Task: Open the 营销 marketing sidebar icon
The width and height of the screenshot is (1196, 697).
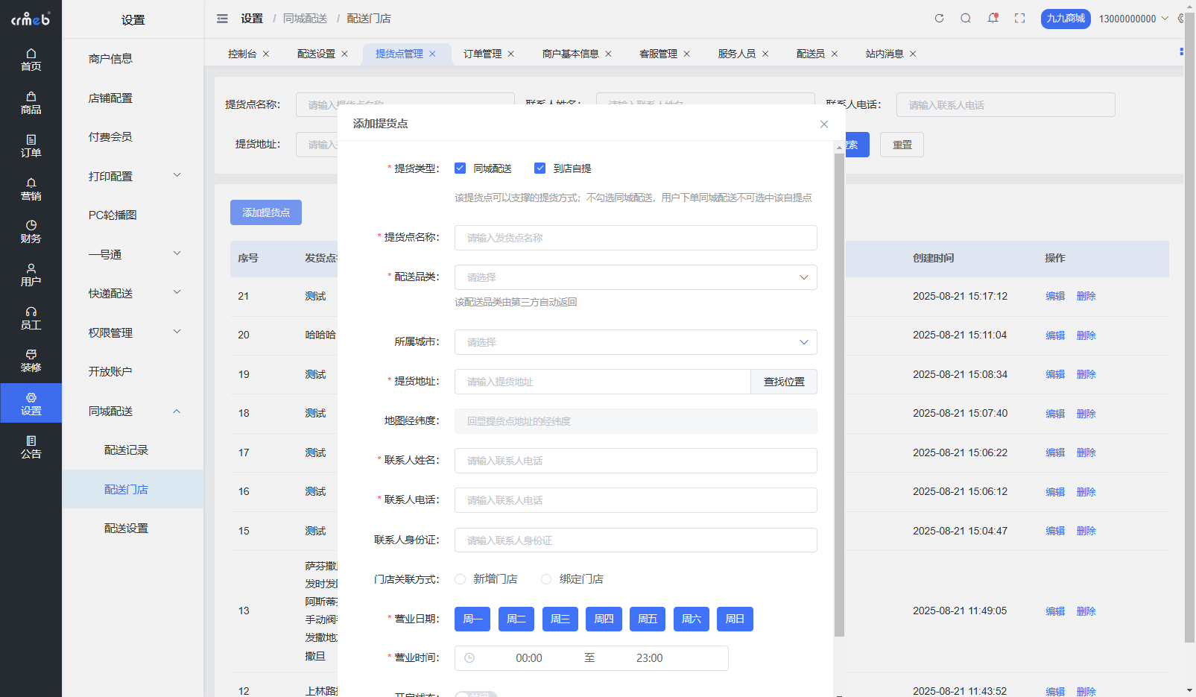Action: coord(31,189)
